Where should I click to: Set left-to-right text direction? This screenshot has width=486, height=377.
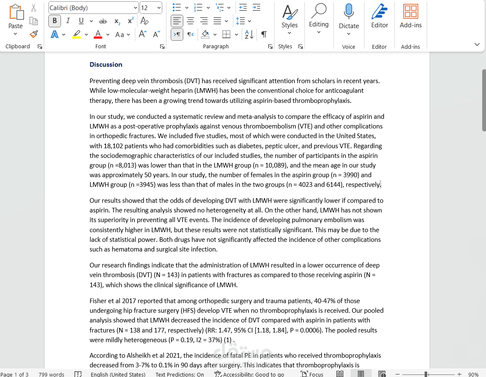(x=177, y=34)
